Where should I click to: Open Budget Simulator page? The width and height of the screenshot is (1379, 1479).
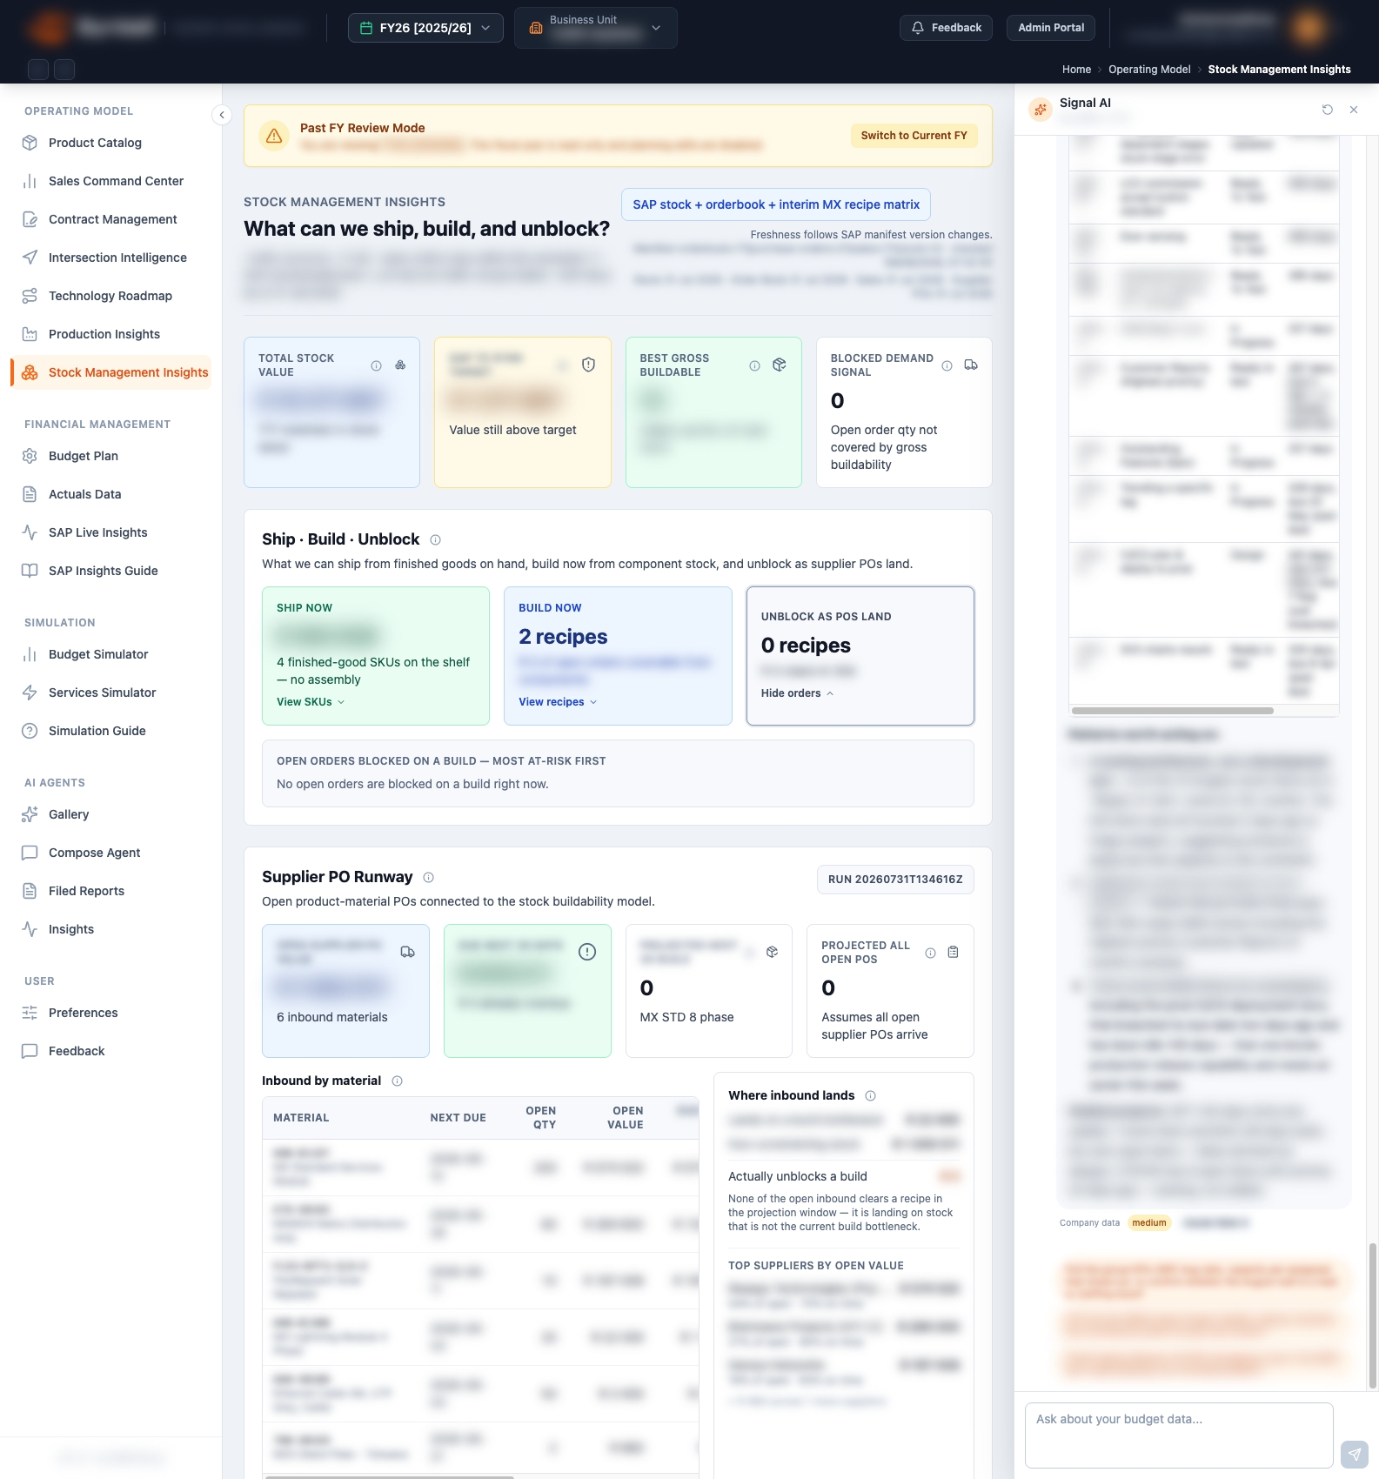(98, 654)
